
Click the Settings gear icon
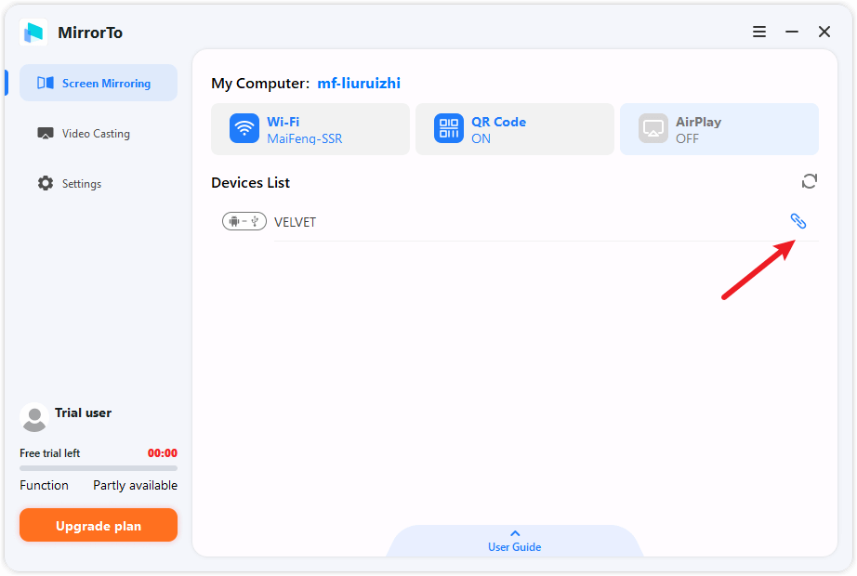pyautogui.click(x=46, y=184)
